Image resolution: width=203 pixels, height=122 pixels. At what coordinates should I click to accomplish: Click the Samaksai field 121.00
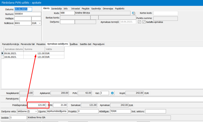(89, 105)
